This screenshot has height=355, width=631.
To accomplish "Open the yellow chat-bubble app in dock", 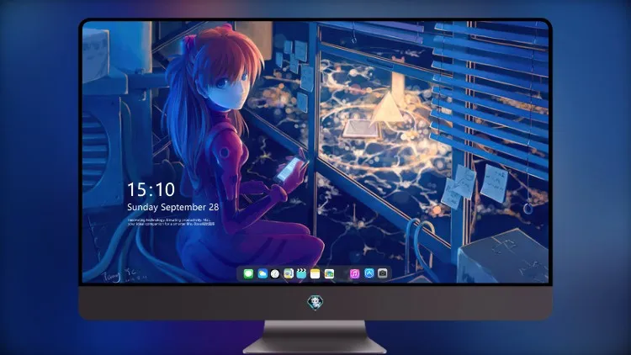I will 289,274.
